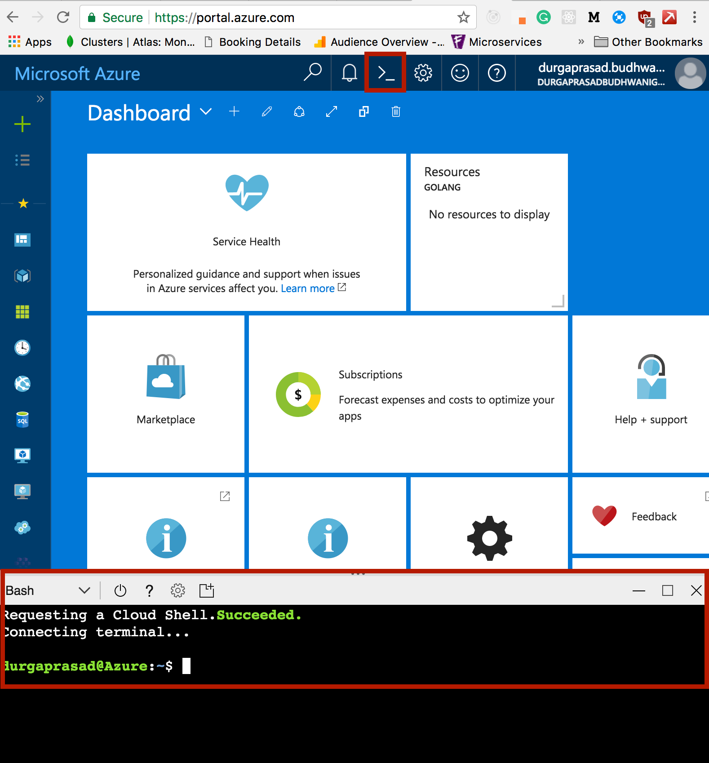The image size is (709, 763).
Task: Edit dashboard with the pencil icon
Action: [x=267, y=111]
